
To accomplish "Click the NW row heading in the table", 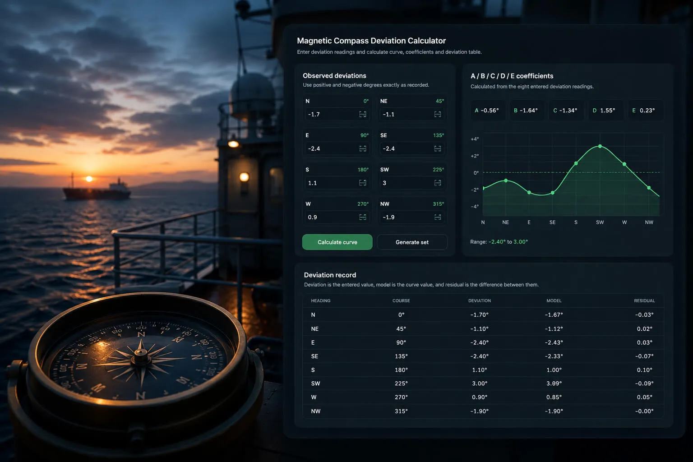I will pos(316,411).
